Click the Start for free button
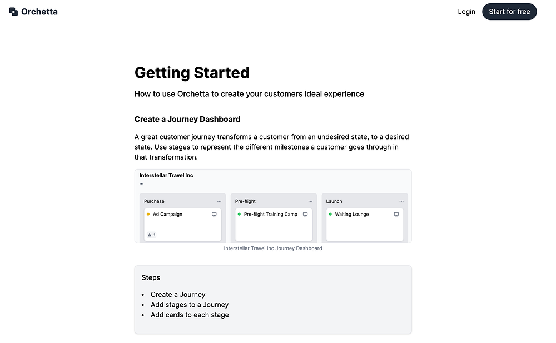 coord(509,12)
